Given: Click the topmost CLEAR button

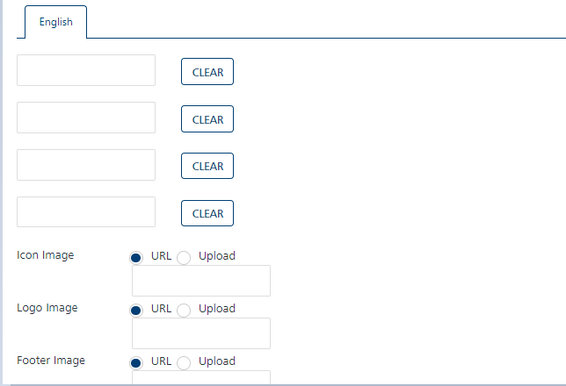Looking at the screenshot, I should click(207, 72).
